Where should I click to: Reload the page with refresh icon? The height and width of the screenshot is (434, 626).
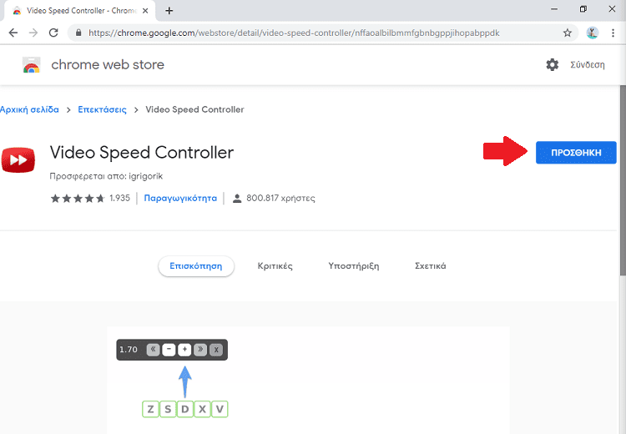[x=53, y=33]
